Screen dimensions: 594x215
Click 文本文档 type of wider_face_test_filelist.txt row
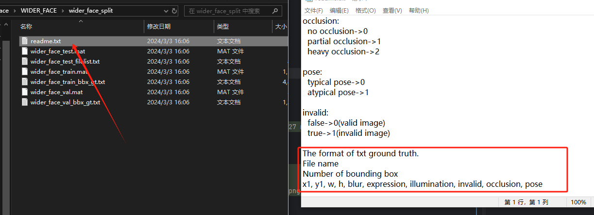coord(229,62)
